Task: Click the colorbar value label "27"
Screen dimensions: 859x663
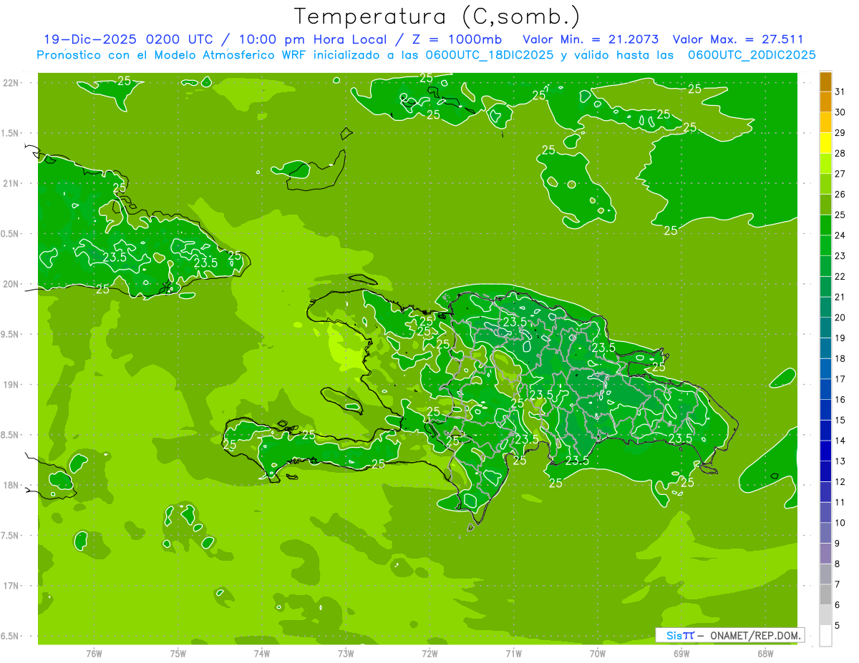Action: (x=840, y=174)
